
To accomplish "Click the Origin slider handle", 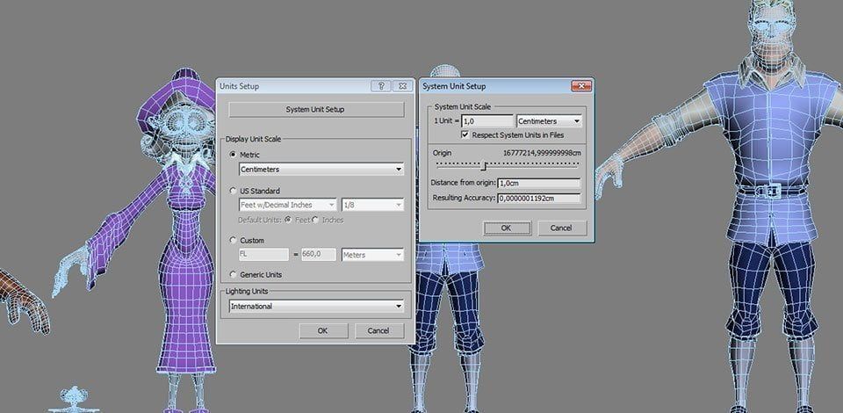I will point(483,165).
